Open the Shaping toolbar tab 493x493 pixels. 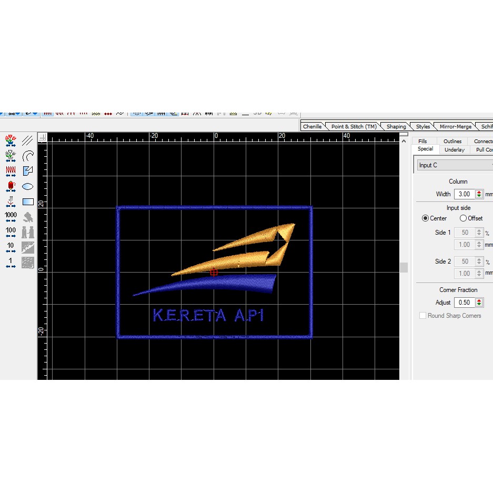396,126
